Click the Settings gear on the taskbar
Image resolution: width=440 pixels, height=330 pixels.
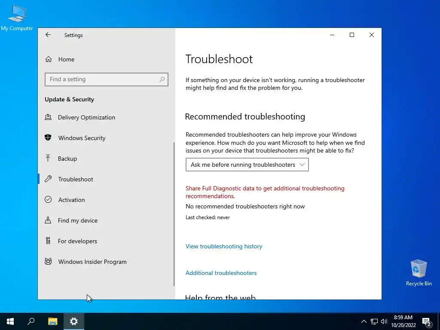[x=74, y=321]
